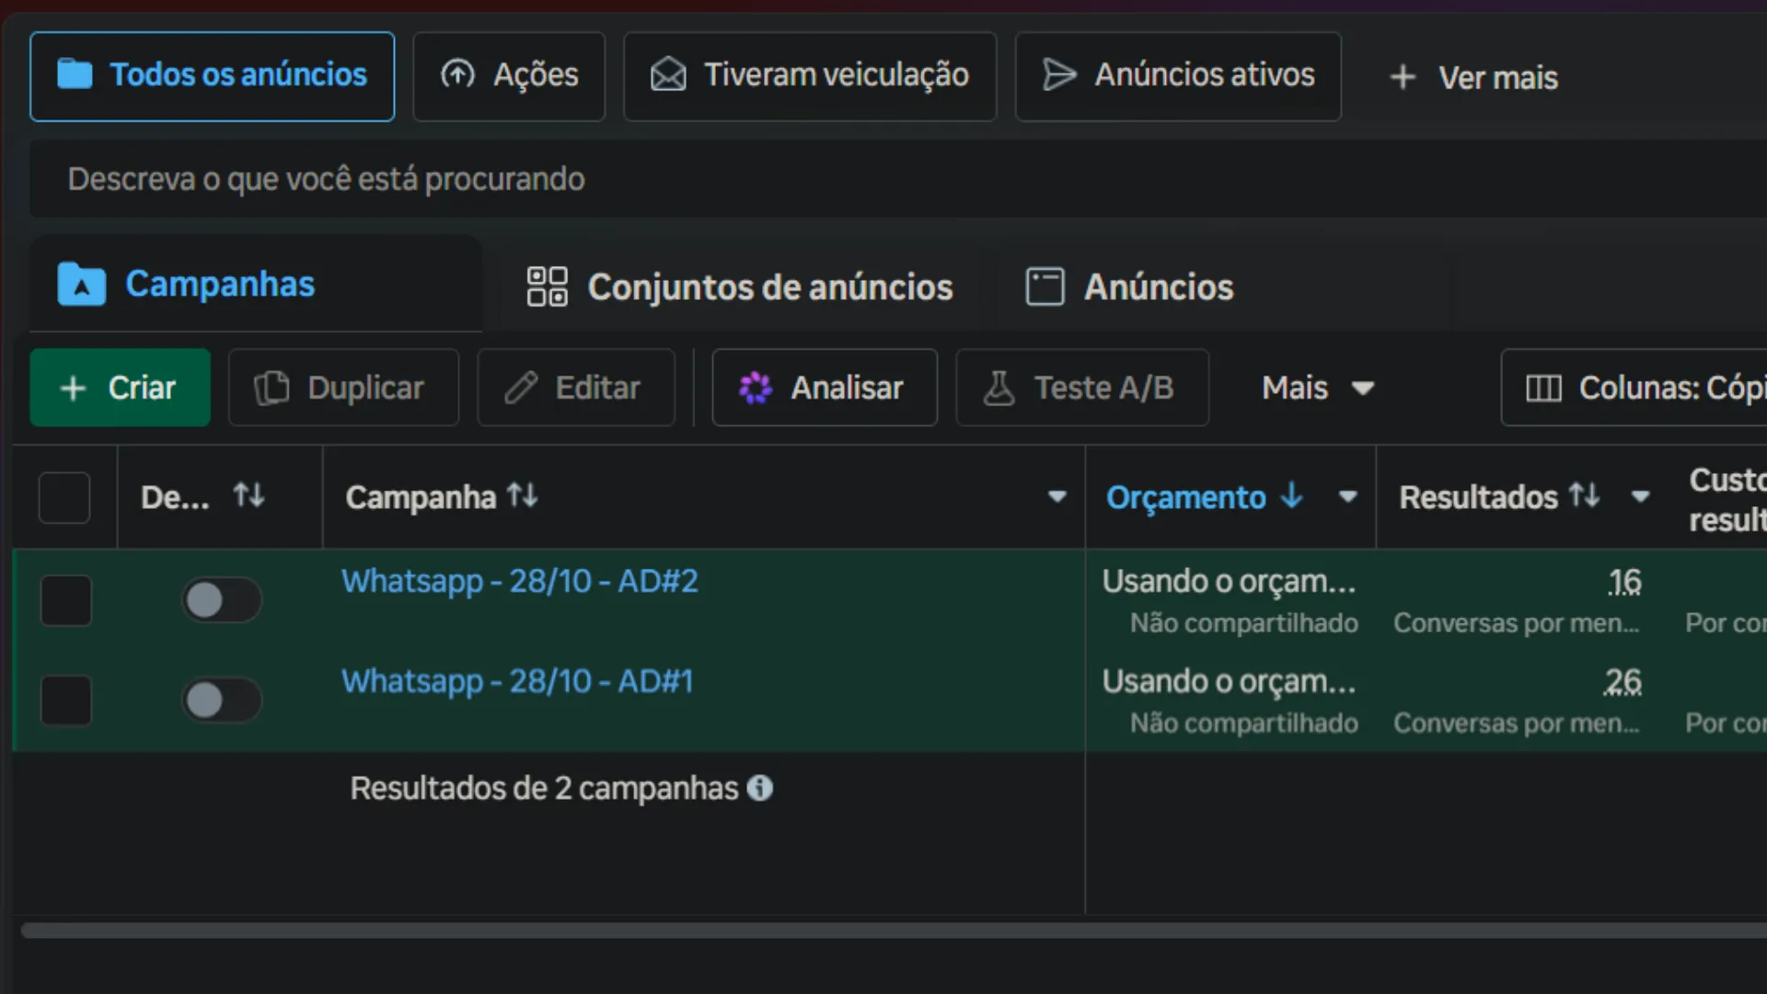
Task: Click result value 26 for AD#1
Action: tap(1623, 682)
